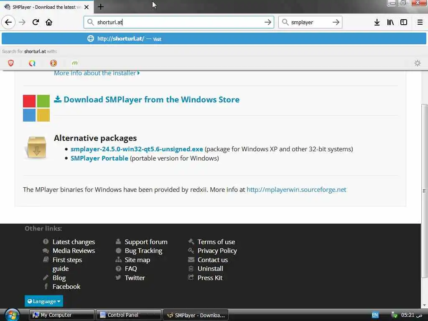Toggle the sidebar view icon
The image size is (428, 321).
404,22
